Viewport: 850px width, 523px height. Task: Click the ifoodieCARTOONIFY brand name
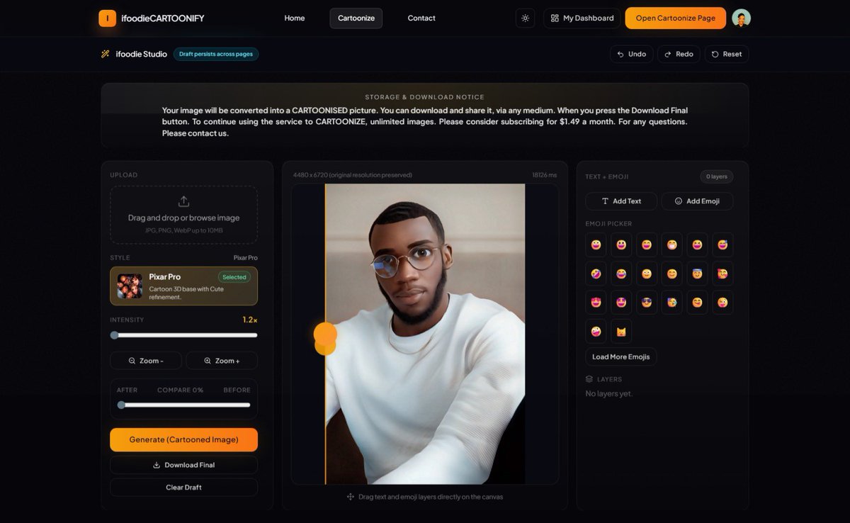(x=164, y=18)
